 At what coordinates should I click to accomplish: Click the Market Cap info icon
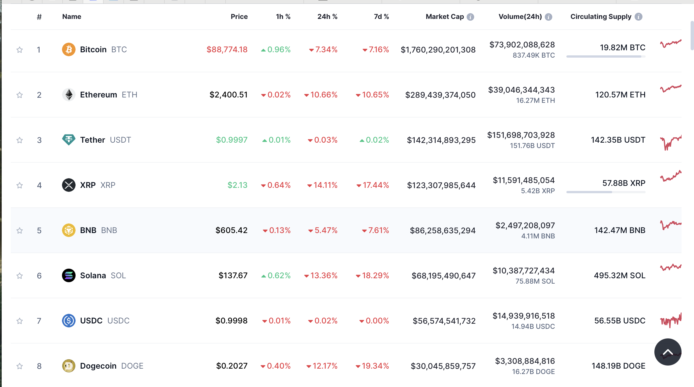[x=470, y=17]
